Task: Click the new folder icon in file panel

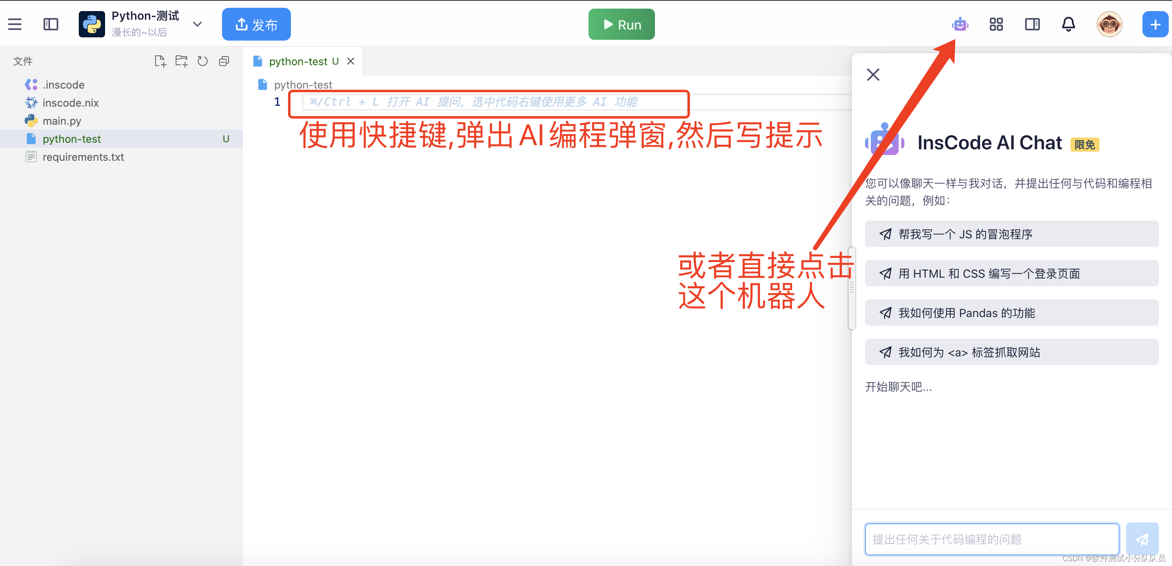Action: (181, 61)
